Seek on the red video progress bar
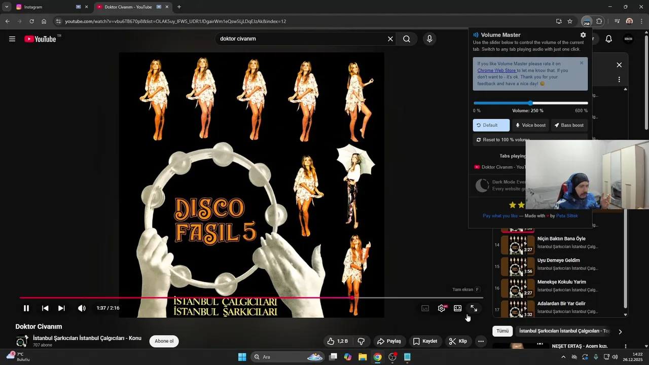This screenshot has width=649, height=365. (x=251, y=298)
